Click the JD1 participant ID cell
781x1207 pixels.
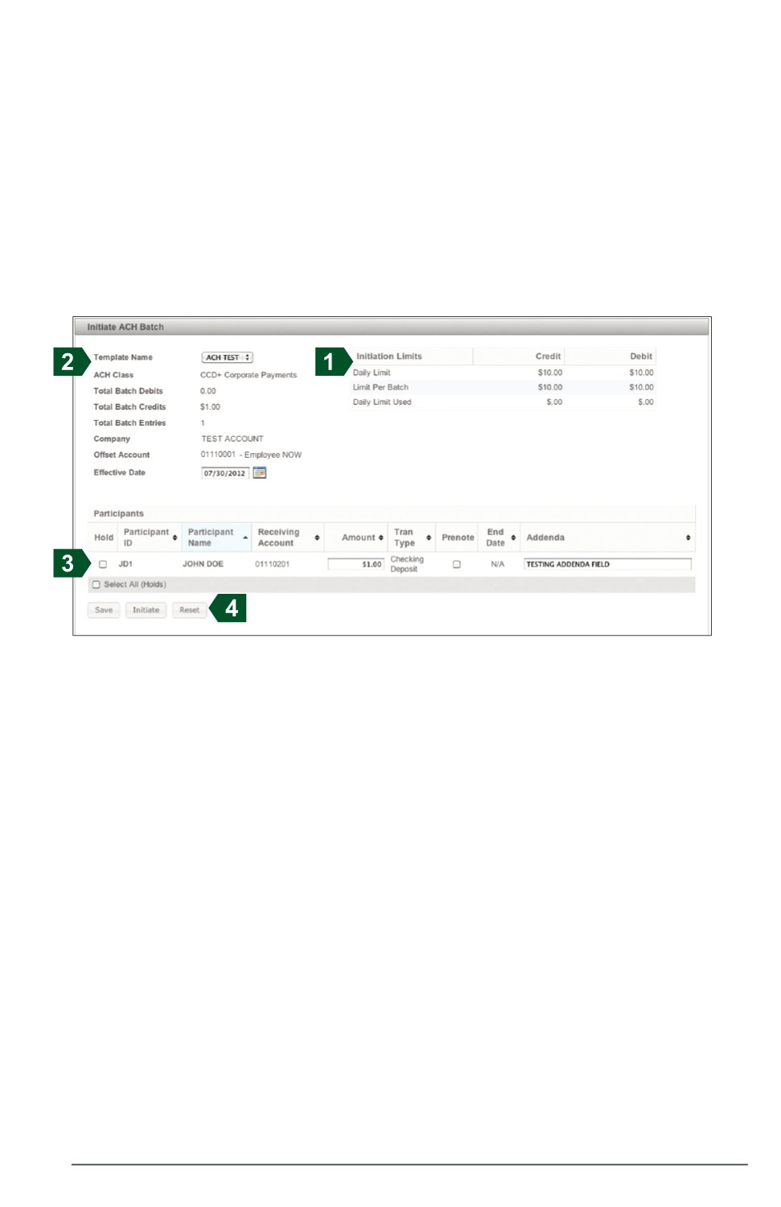click(125, 564)
